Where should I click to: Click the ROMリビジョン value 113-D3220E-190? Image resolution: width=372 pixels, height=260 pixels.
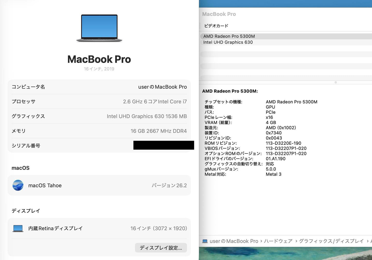(x=283, y=143)
